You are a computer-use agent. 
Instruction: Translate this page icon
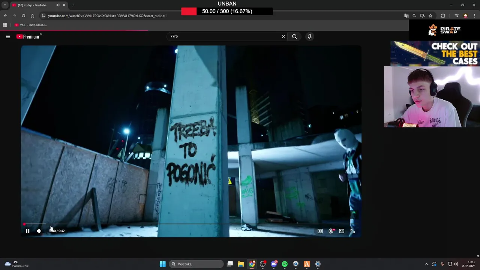pos(406,16)
